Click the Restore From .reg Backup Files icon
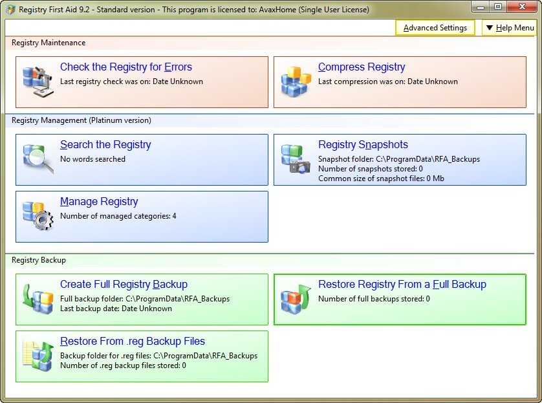 [38, 356]
